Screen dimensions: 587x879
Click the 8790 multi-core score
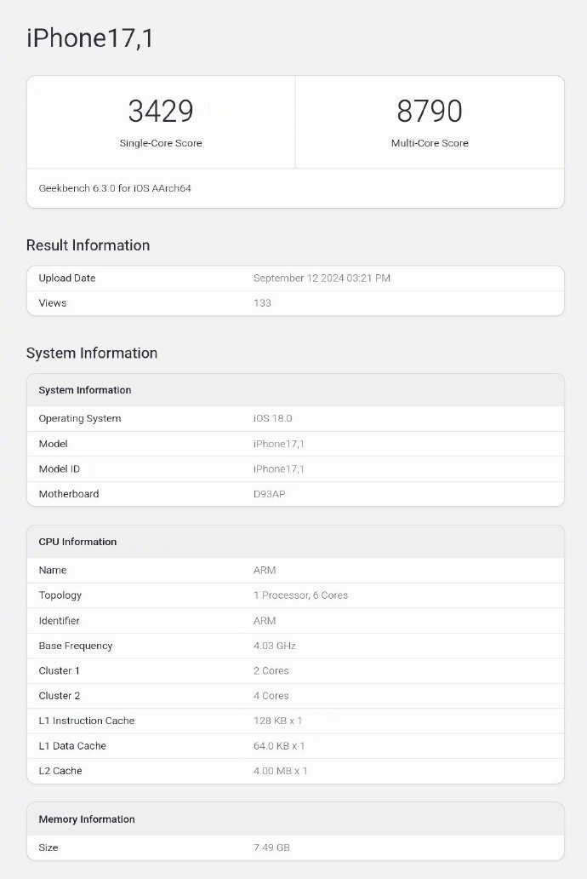[x=430, y=112]
